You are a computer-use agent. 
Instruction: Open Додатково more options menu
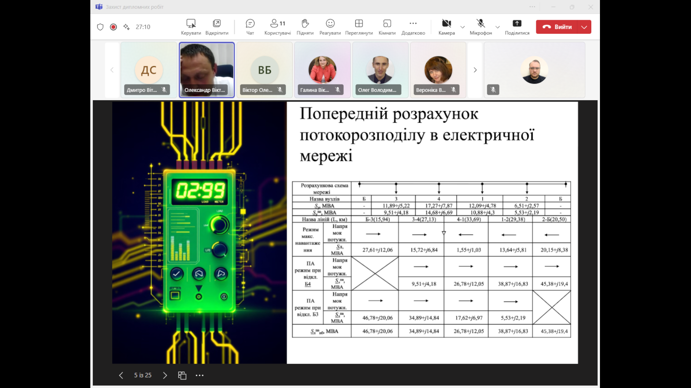coord(413,27)
